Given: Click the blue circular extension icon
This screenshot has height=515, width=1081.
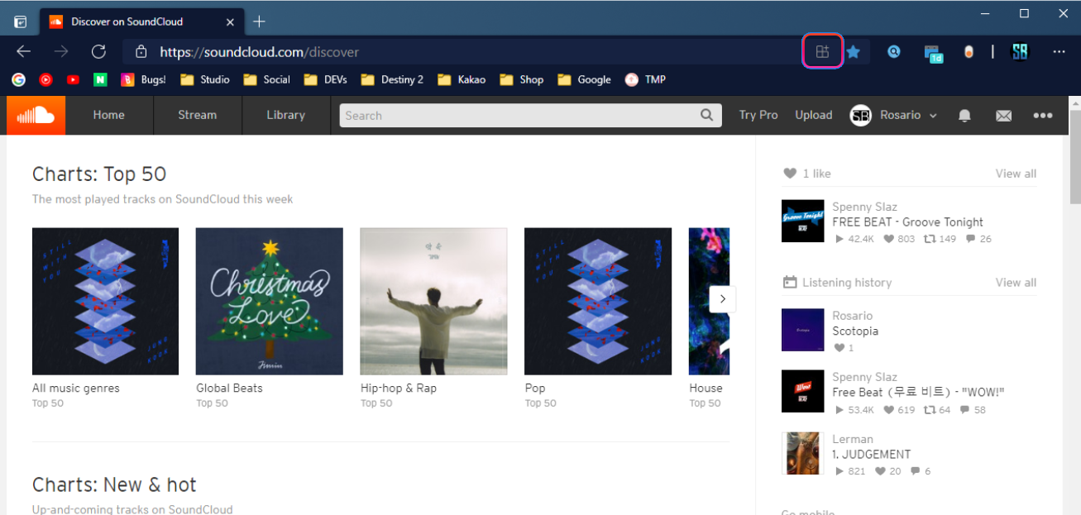Looking at the screenshot, I should [x=894, y=51].
